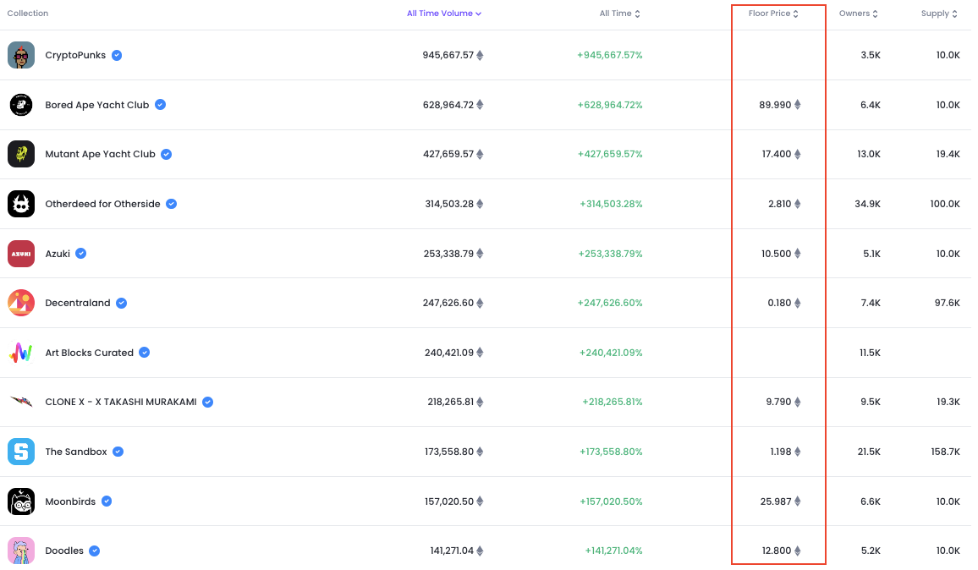This screenshot has width=978, height=570.
Task: Open The Sandbox collection avatar
Action: [20, 452]
